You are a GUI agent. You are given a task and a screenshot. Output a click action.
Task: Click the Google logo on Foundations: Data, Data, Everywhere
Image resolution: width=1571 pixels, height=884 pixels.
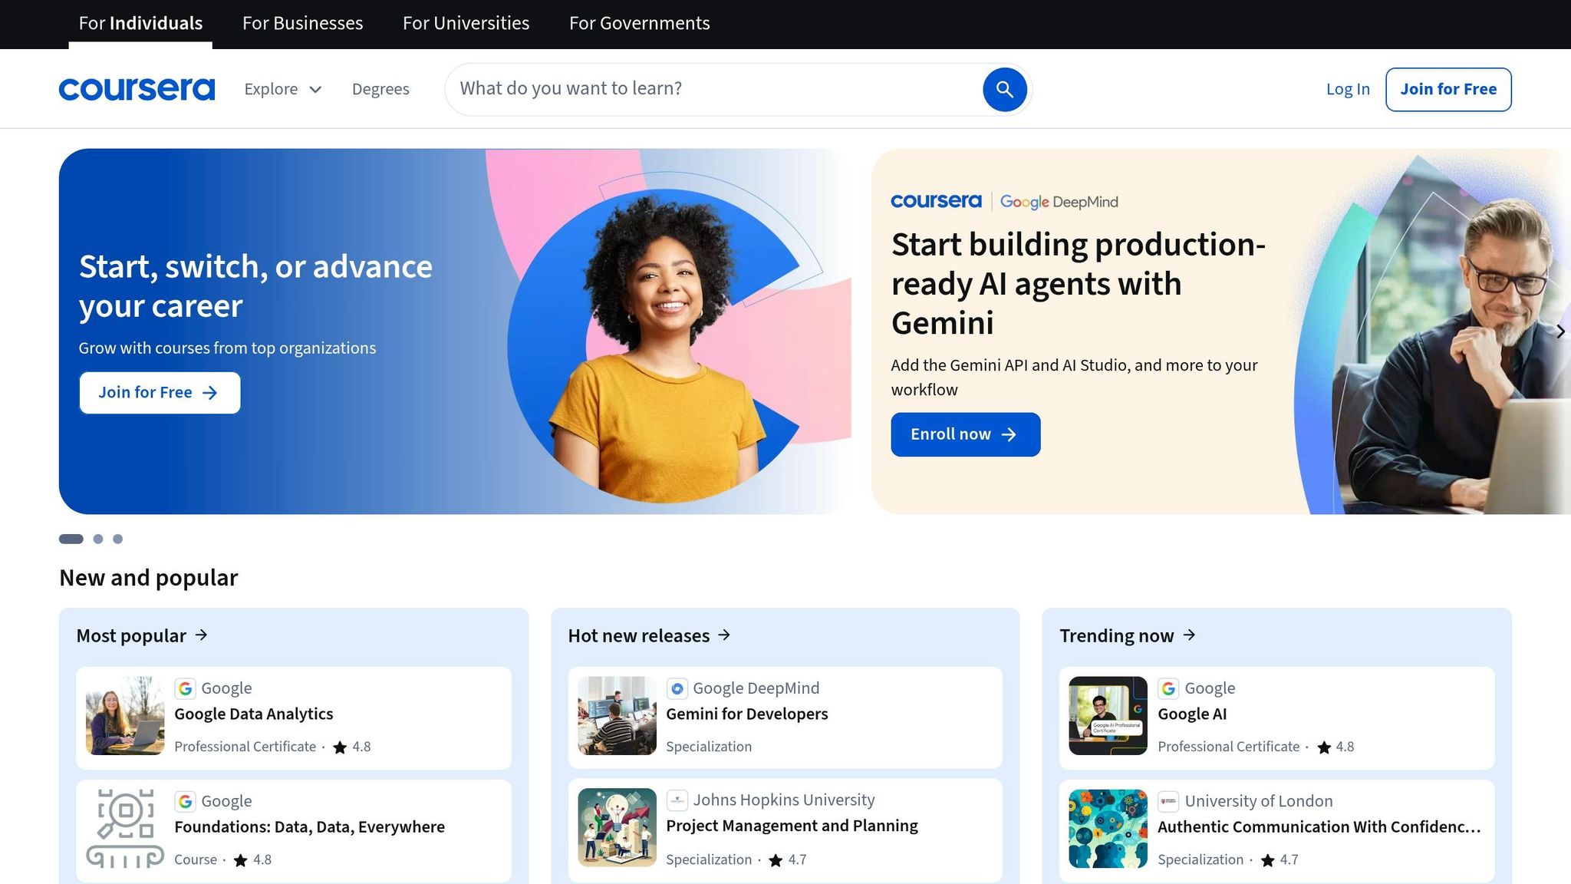185,801
